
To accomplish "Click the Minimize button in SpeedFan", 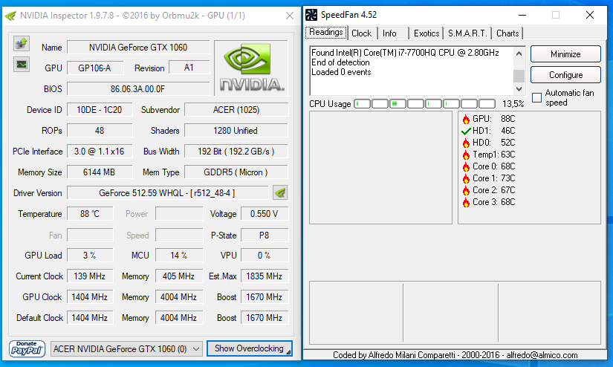I will [x=565, y=54].
